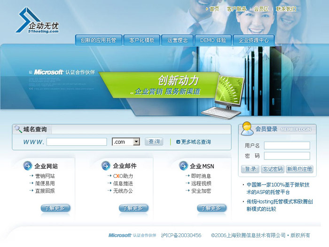This screenshot has width=329, height=247.
Task: Click the magnifier icon beside 域名查询
Action: (18, 129)
